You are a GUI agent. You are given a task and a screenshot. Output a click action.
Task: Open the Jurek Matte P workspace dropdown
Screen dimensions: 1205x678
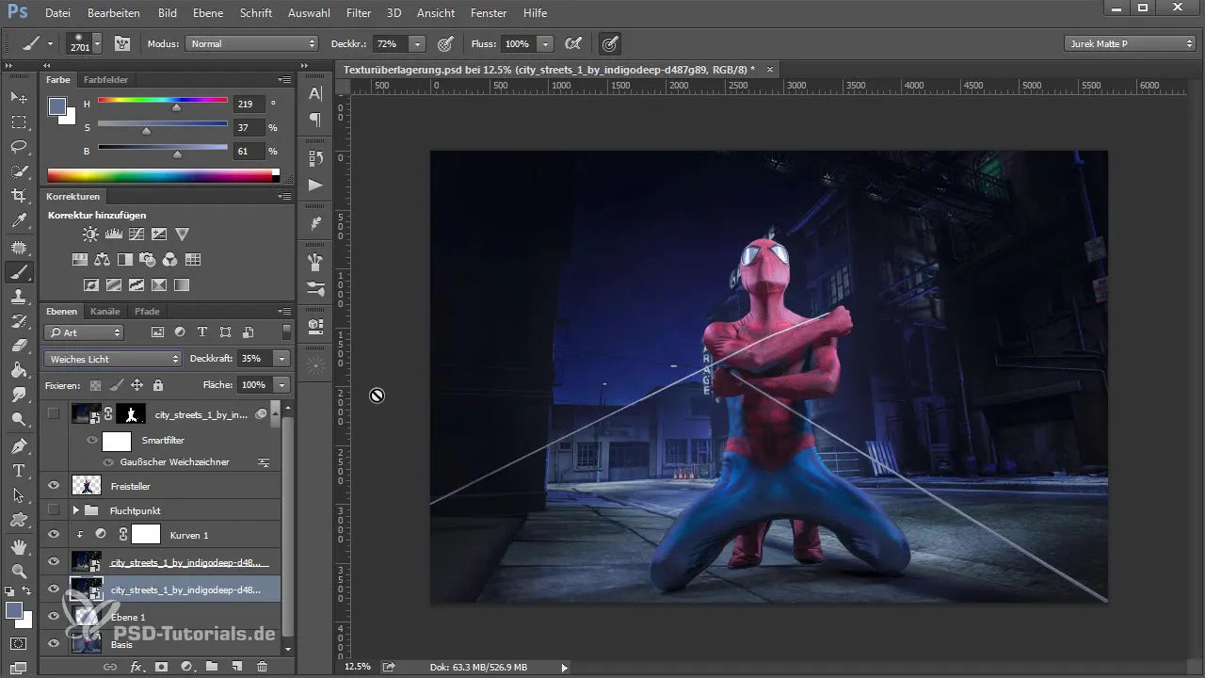click(1130, 43)
